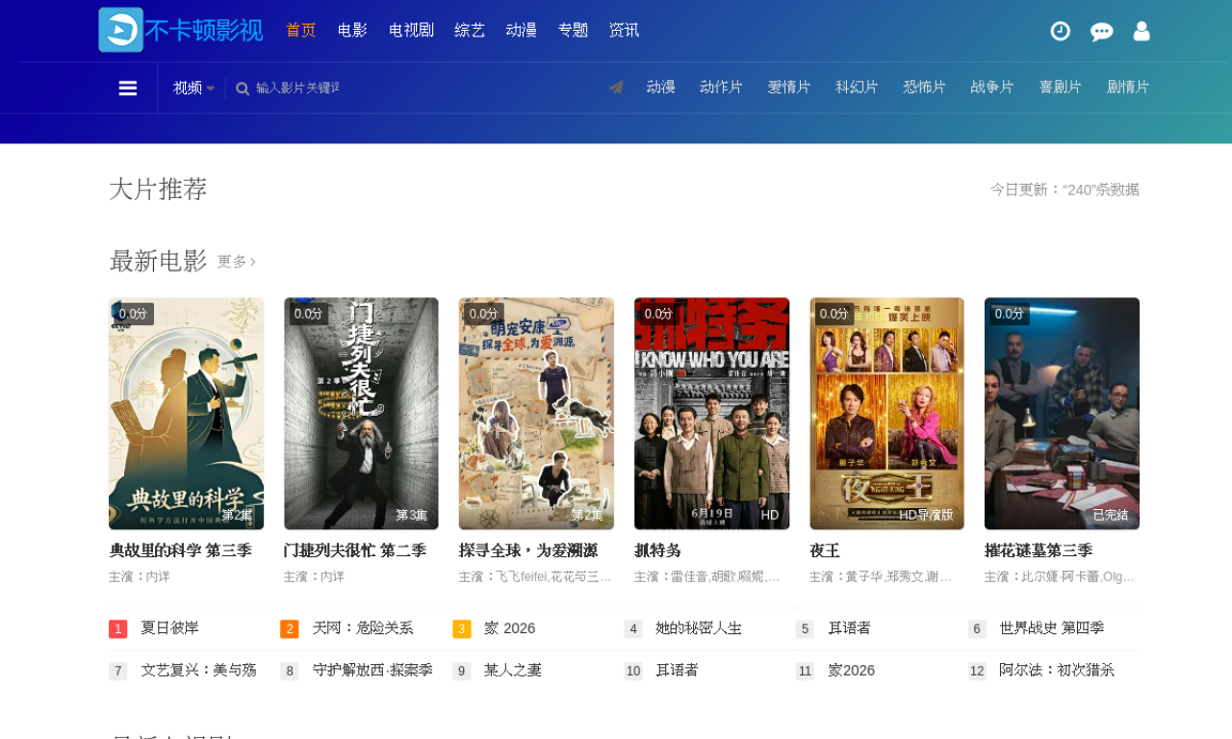This screenshot has height=739, width=1232.
Task: Open the 门捷列夫很忙 poster thumbnail
Action: 361,414
